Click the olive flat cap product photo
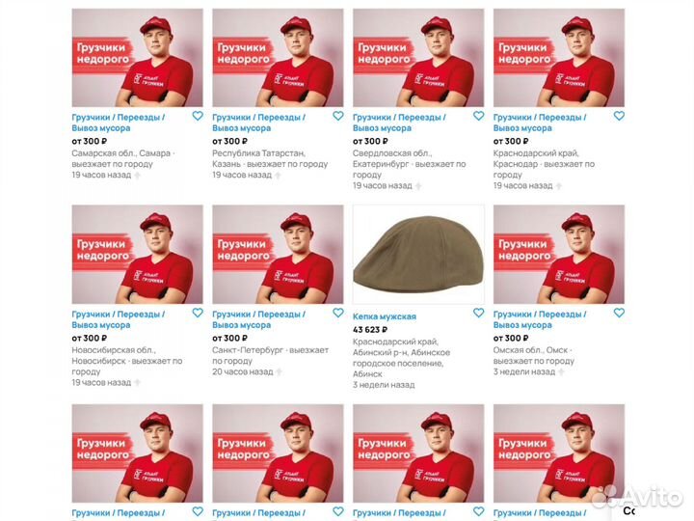 [x=418, y=255]
